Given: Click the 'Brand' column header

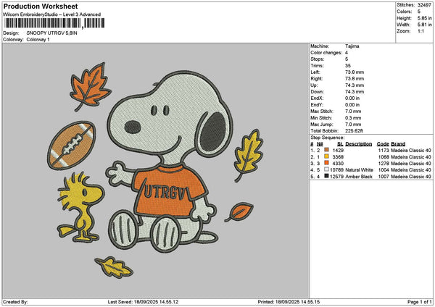Looking at the screenshot, I should click(x=398, y=144).
